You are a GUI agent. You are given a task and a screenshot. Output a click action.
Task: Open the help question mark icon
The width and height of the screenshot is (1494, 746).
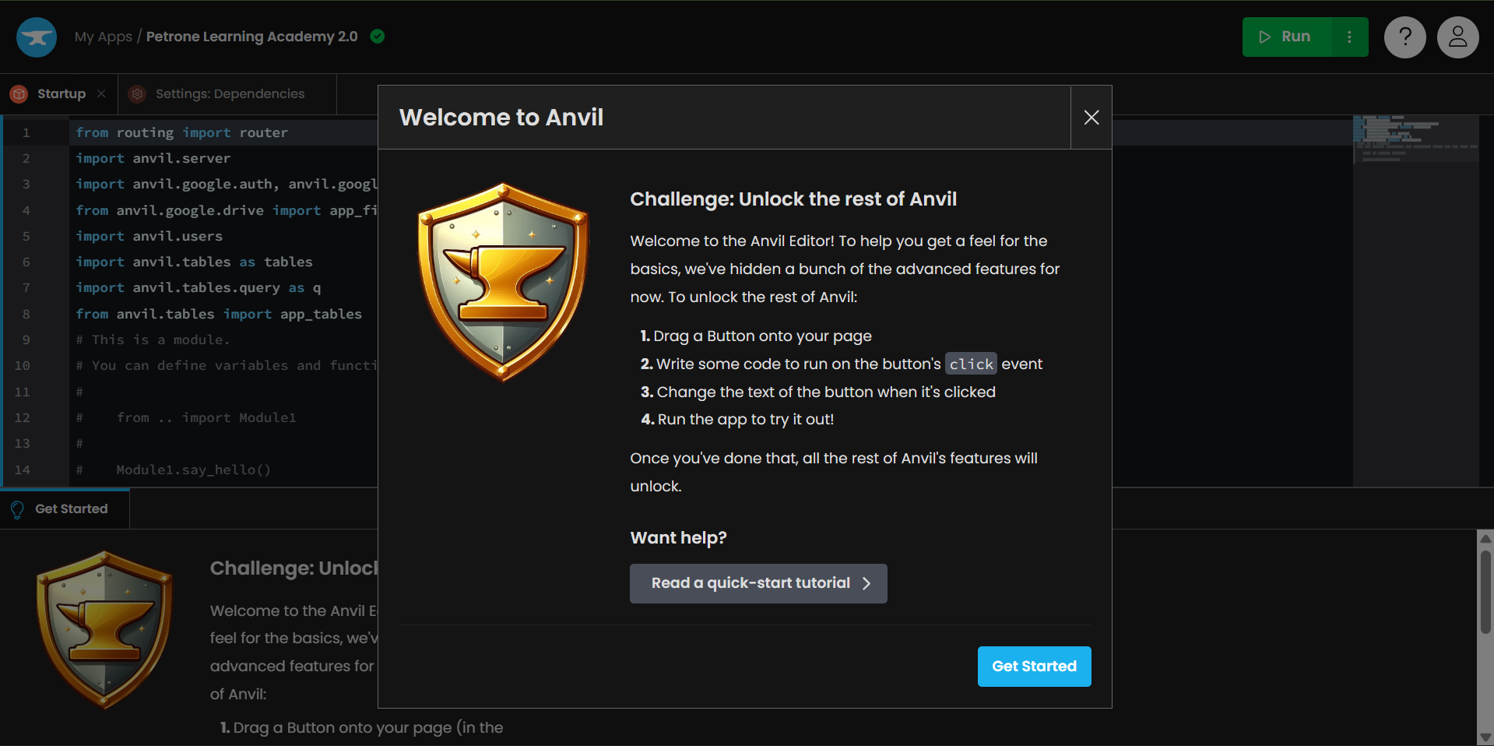tap(1404, 37)
